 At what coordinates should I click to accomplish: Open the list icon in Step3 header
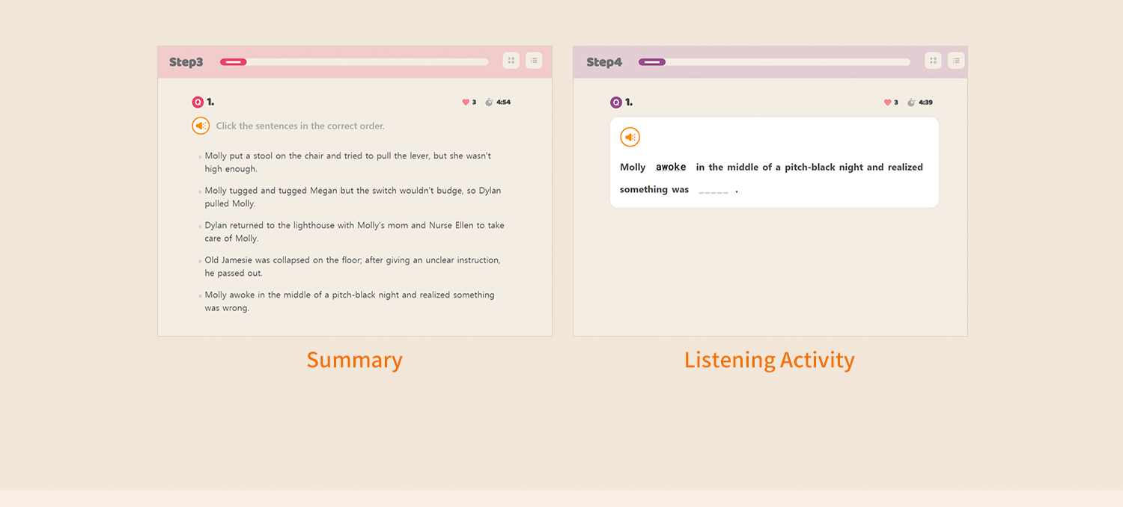pos(534,61)
